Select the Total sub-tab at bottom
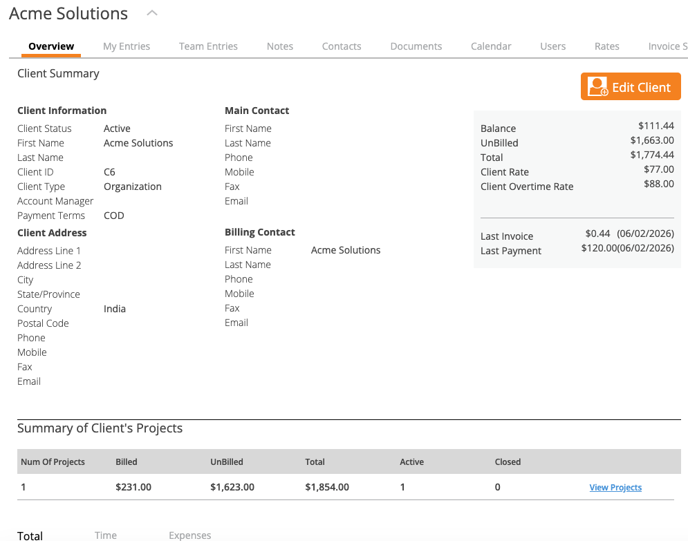This screenshot has height=543, width=688. click(30, 535)
